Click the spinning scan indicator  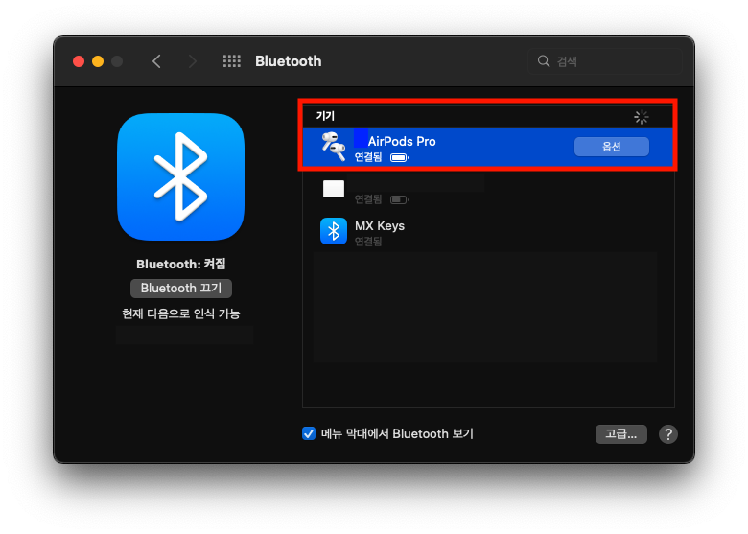(x=642, y=117)
